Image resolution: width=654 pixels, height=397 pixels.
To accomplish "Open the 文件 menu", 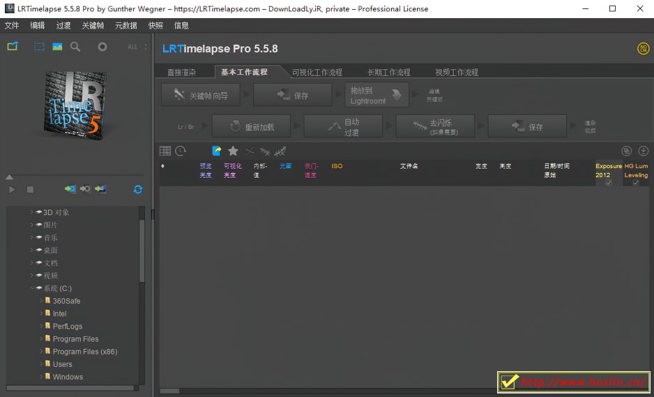I will (x=12, y=25).
